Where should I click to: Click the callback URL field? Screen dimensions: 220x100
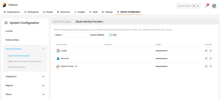(86, 35)
